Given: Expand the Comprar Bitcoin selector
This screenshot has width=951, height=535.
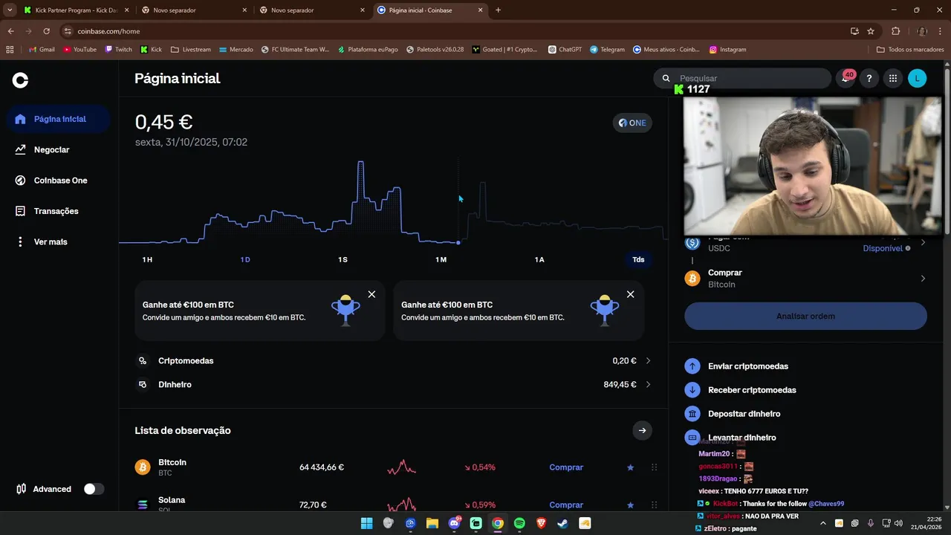Looking at the screenshot, I should coord(805,279).
